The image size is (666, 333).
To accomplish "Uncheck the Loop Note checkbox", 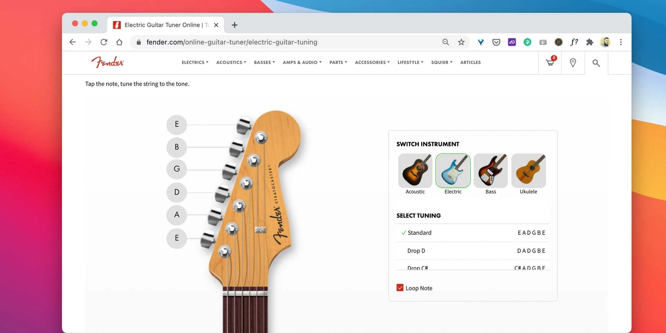I will pos(400,288).
